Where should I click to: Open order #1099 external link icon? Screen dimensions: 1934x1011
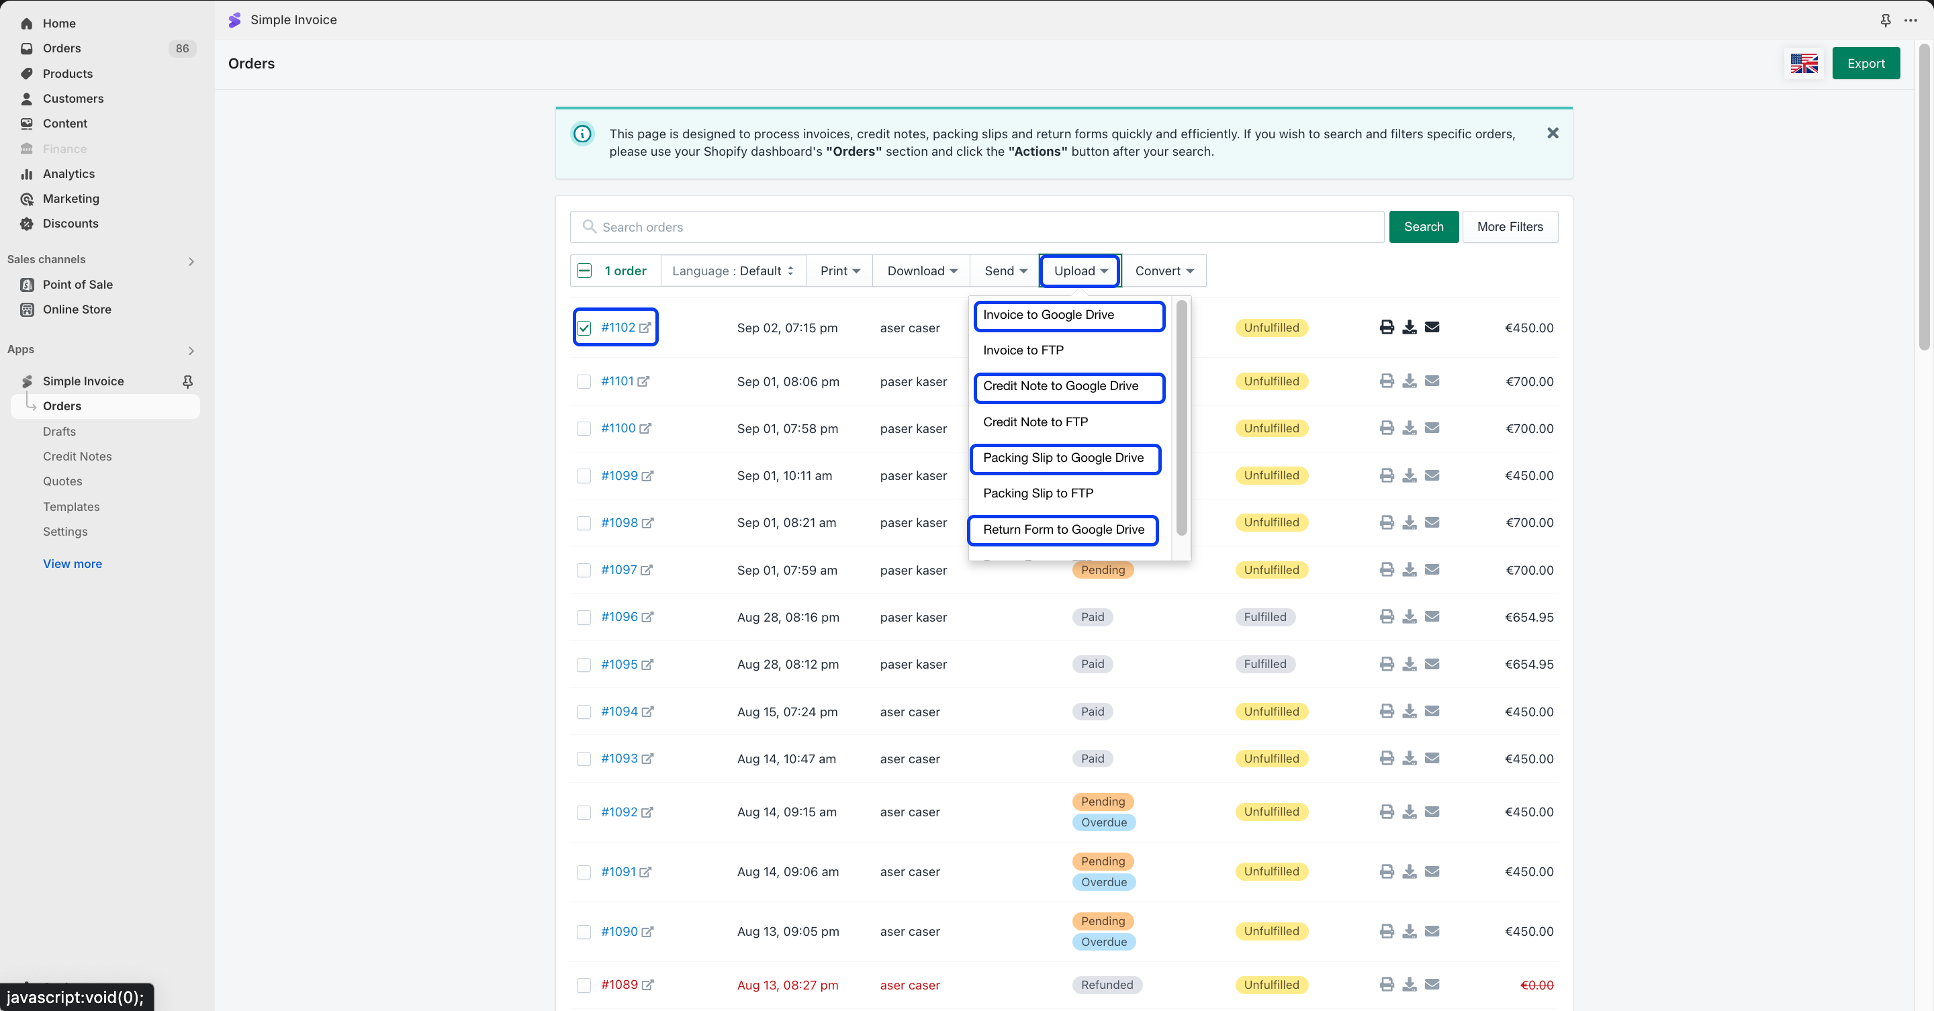click(648, 476)
